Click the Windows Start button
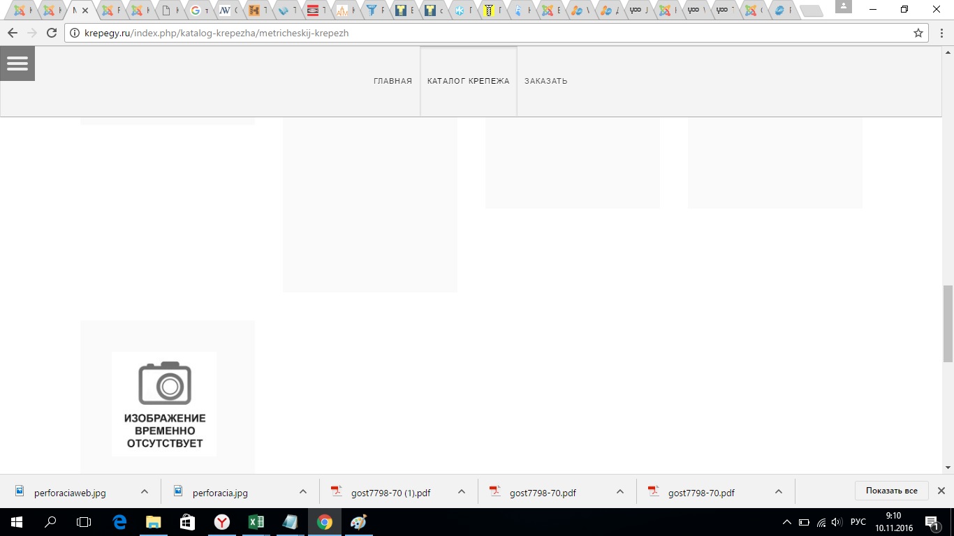The image size is (954, 536). pyautogui.click(x=16, y=522)
